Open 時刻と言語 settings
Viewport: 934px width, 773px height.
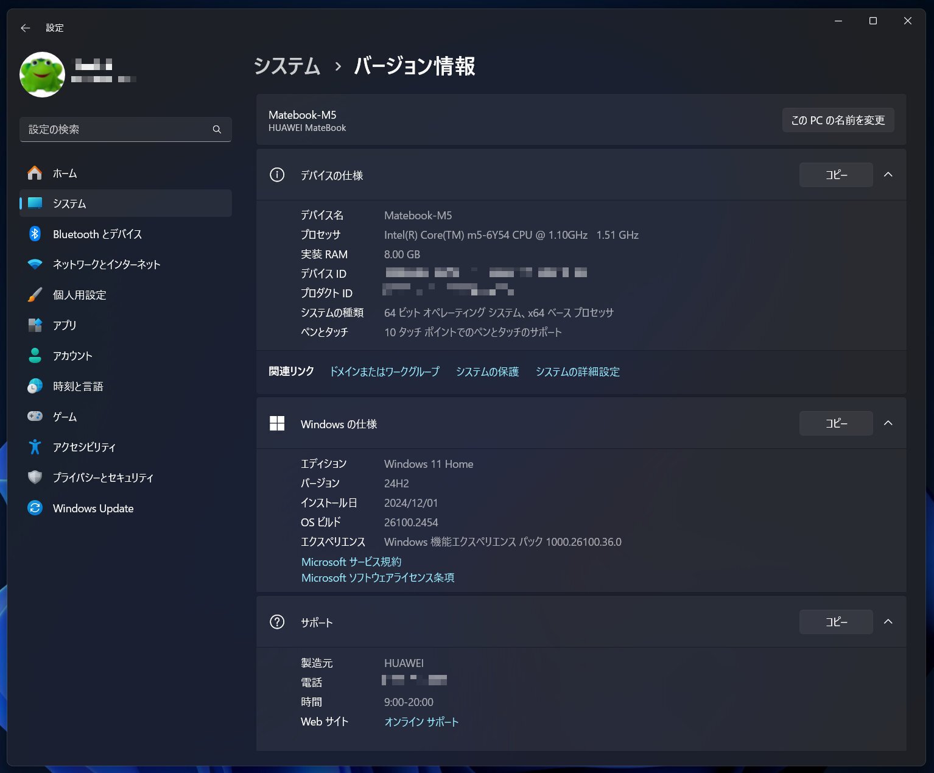(77, 386)
